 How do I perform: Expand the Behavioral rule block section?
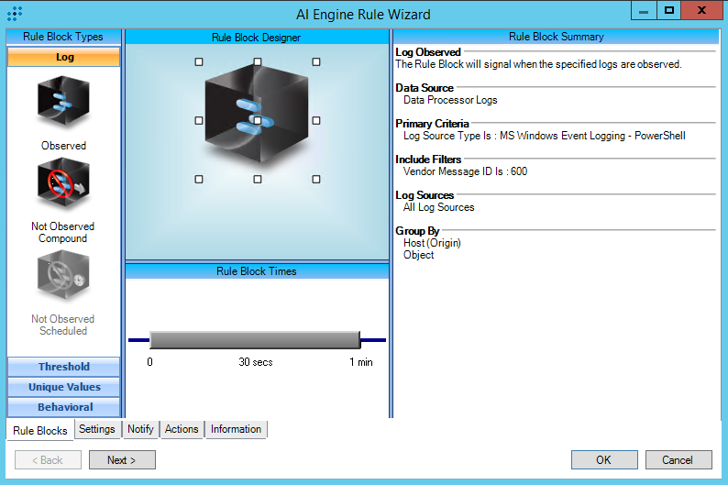pyautogui.click(x=63, y=407)
